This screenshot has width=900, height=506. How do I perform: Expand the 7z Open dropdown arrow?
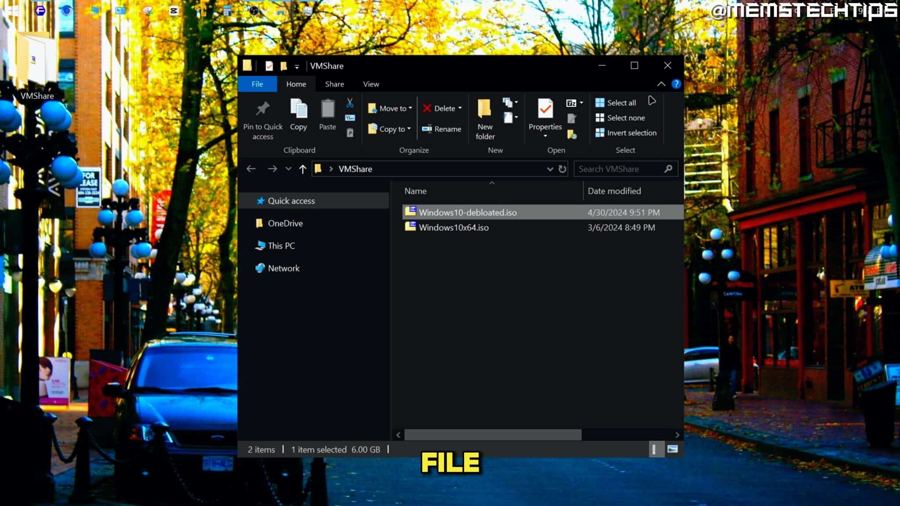581,103
